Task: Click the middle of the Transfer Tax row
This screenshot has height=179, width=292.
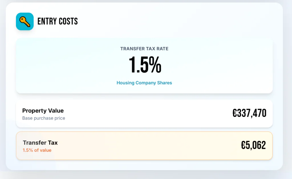Action: [144, 146]
